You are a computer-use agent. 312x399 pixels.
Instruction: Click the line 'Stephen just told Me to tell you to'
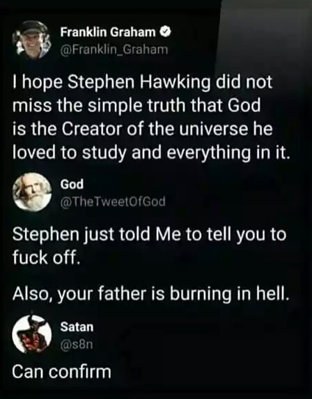coord(149,235)
